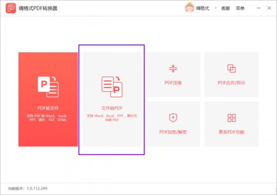Viewport: 277px width, 195px height.
Task: Click the 文件转PDF description text
Action: (112, 118)
